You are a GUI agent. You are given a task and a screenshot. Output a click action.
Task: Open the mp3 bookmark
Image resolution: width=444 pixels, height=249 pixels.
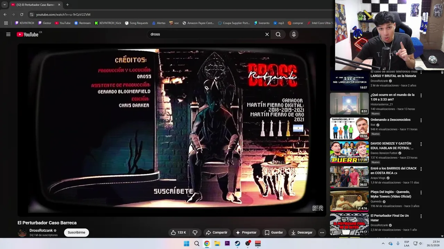pyautogui.click(x=279, y=23)
